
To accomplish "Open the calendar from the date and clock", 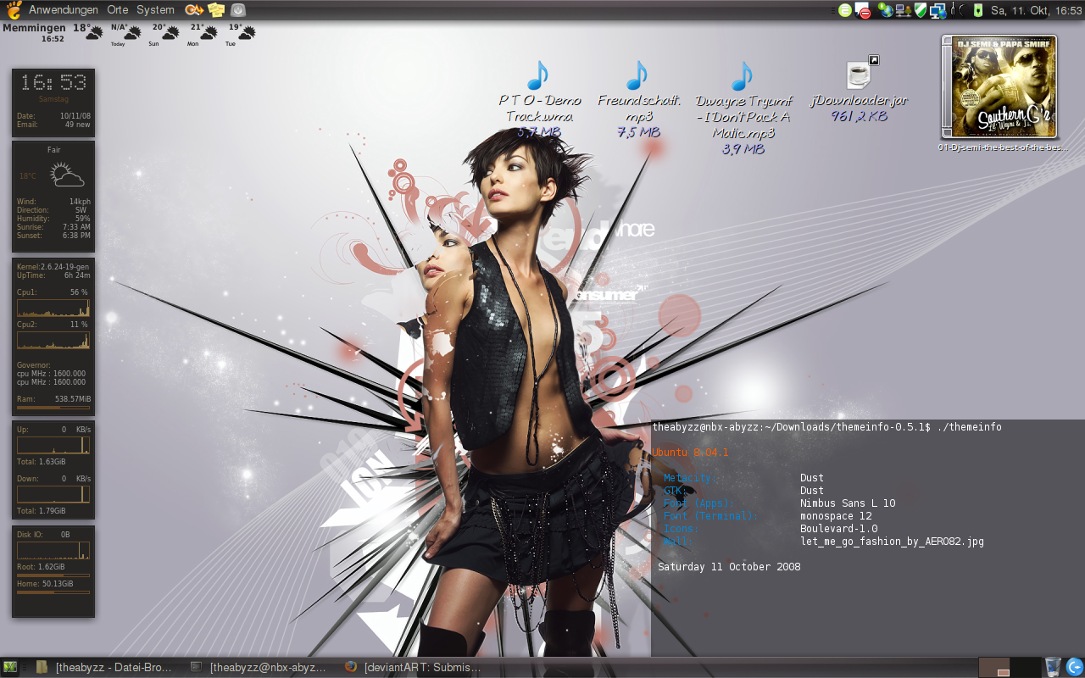I will [x=1035, y=10].
